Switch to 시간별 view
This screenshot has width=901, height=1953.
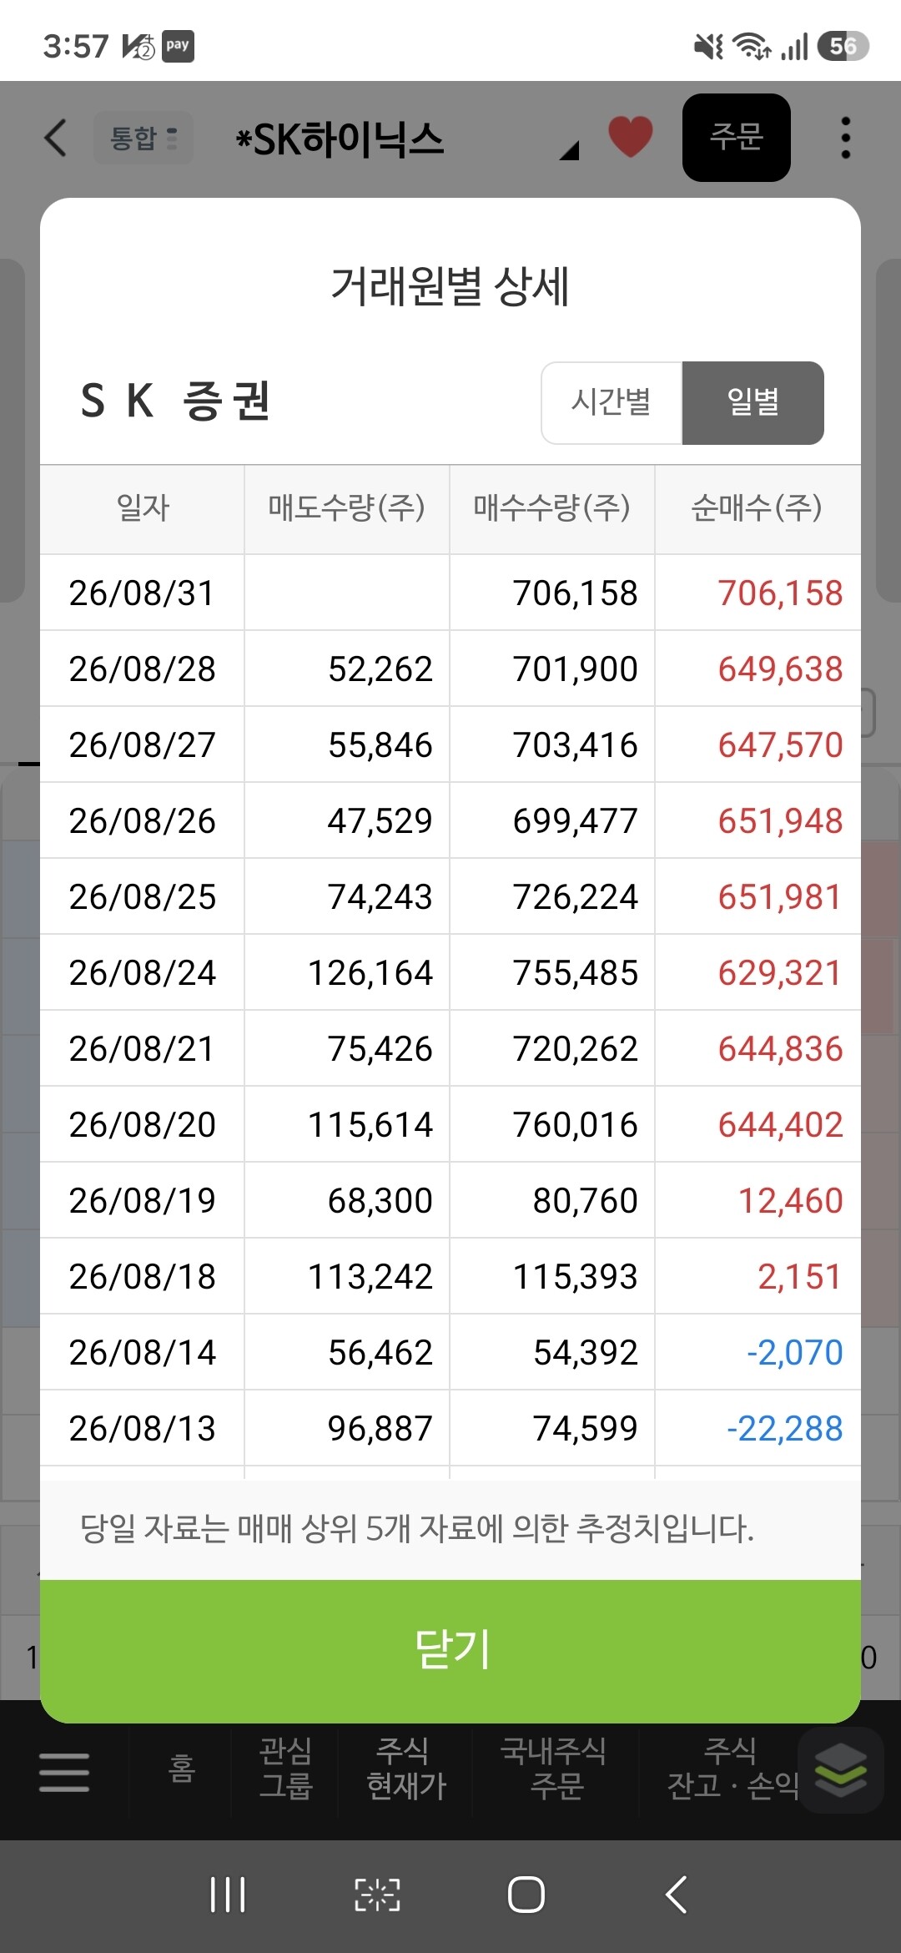click(612, 402)
